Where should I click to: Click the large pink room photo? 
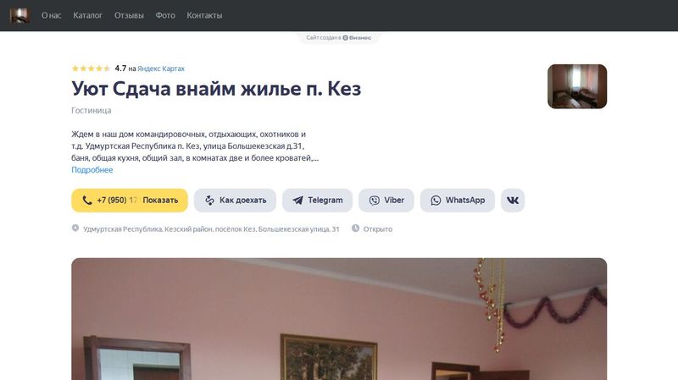pyautogui.click(x=339, y=319)
